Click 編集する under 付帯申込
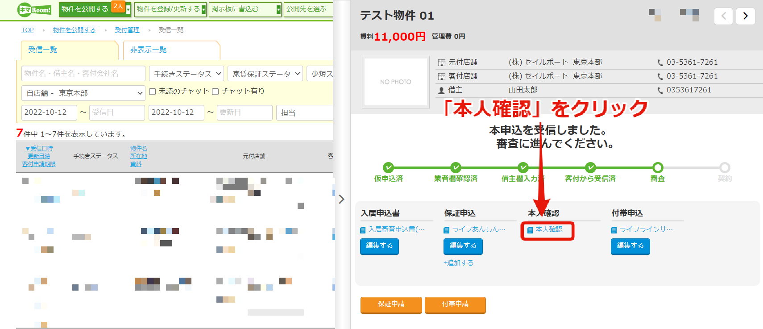Screen dimensions: 763x329 [630, 246]
